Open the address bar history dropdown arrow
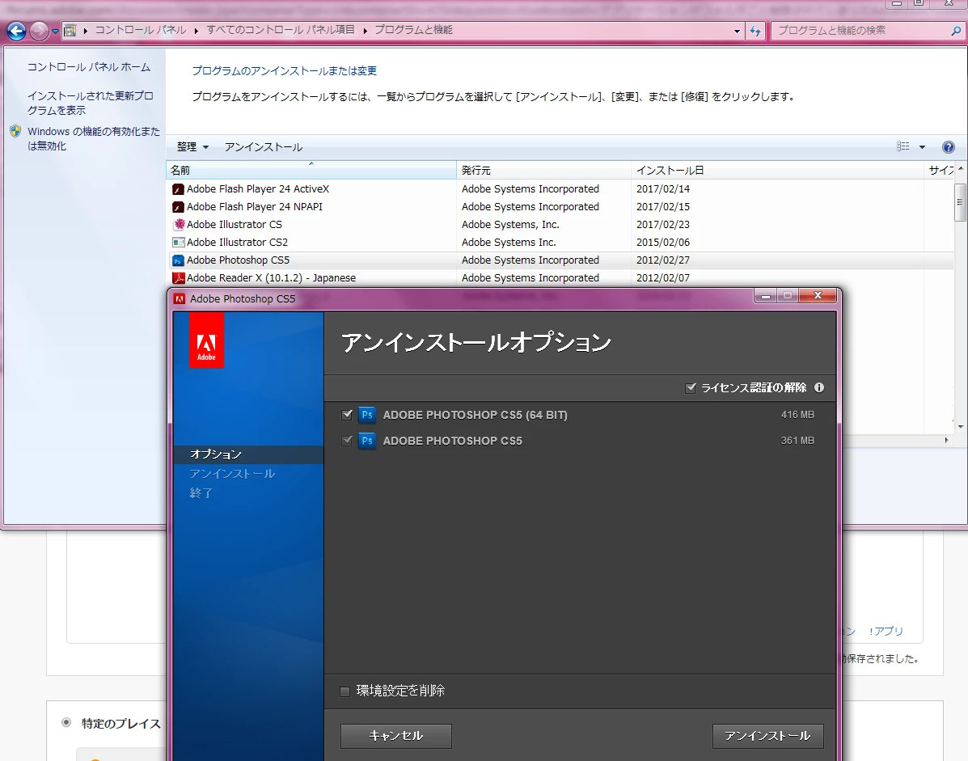968x761 pixels. [737, 31]
